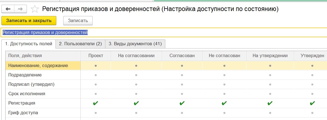Add form to favorites with star icon
Viewport: 327px width, 120px height.
click(35, 9)
